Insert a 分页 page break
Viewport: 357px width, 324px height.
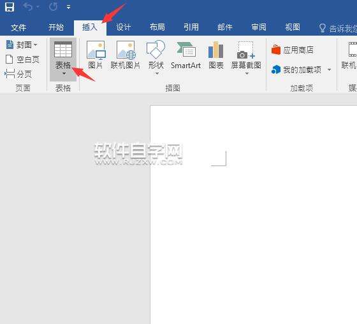coord(18,74)
